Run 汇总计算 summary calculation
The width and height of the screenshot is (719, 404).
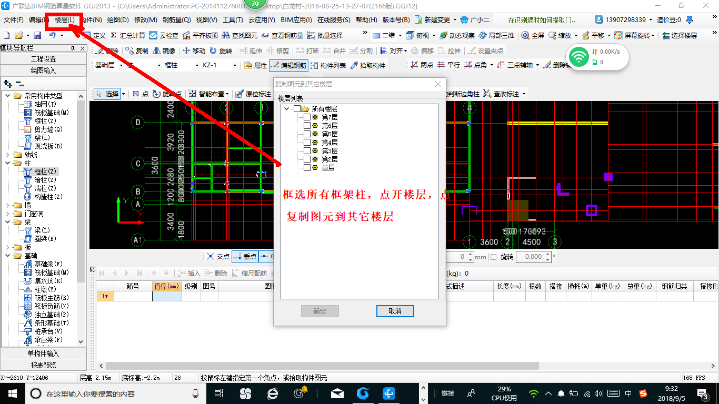128,35
